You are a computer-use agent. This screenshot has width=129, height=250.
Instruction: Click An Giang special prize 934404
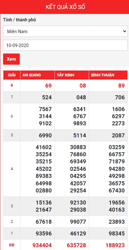pyautogui.click(x=42, y=245)
